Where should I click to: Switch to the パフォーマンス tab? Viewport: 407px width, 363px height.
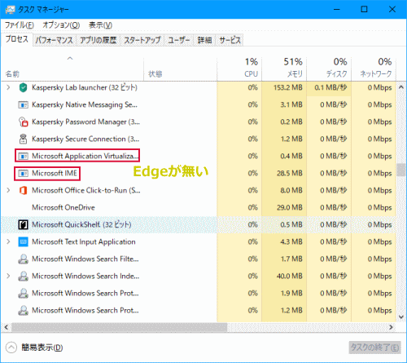(x=55, y=40)
